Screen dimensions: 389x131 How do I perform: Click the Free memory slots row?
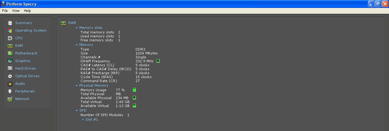pos(100,40)
